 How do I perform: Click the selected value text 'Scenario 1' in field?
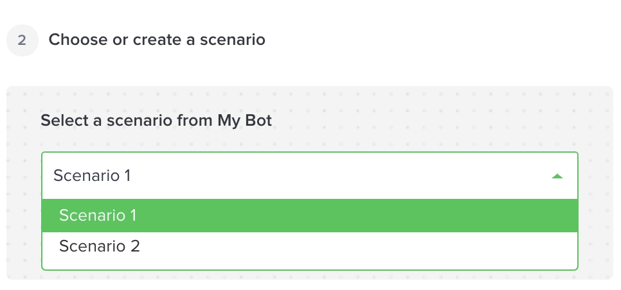92,176
